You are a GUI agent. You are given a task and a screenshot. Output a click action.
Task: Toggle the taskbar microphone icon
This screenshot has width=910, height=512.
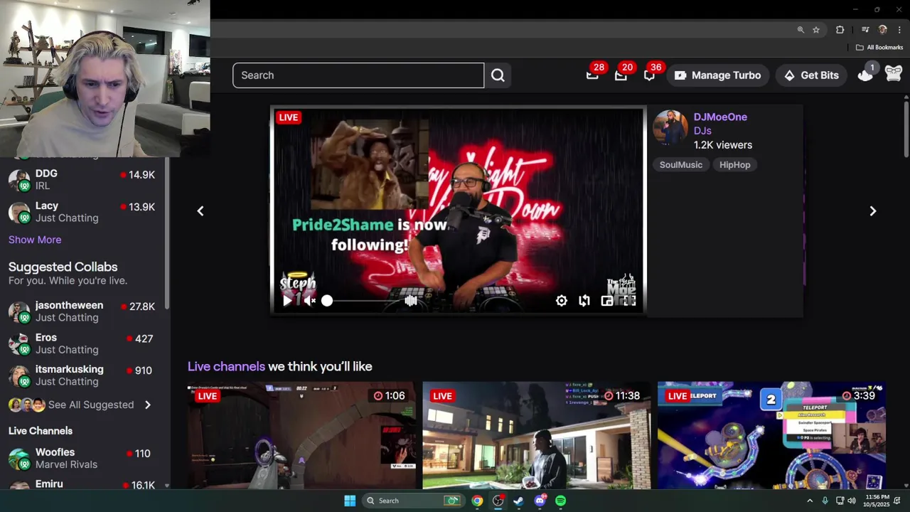[x=825, y=501]
